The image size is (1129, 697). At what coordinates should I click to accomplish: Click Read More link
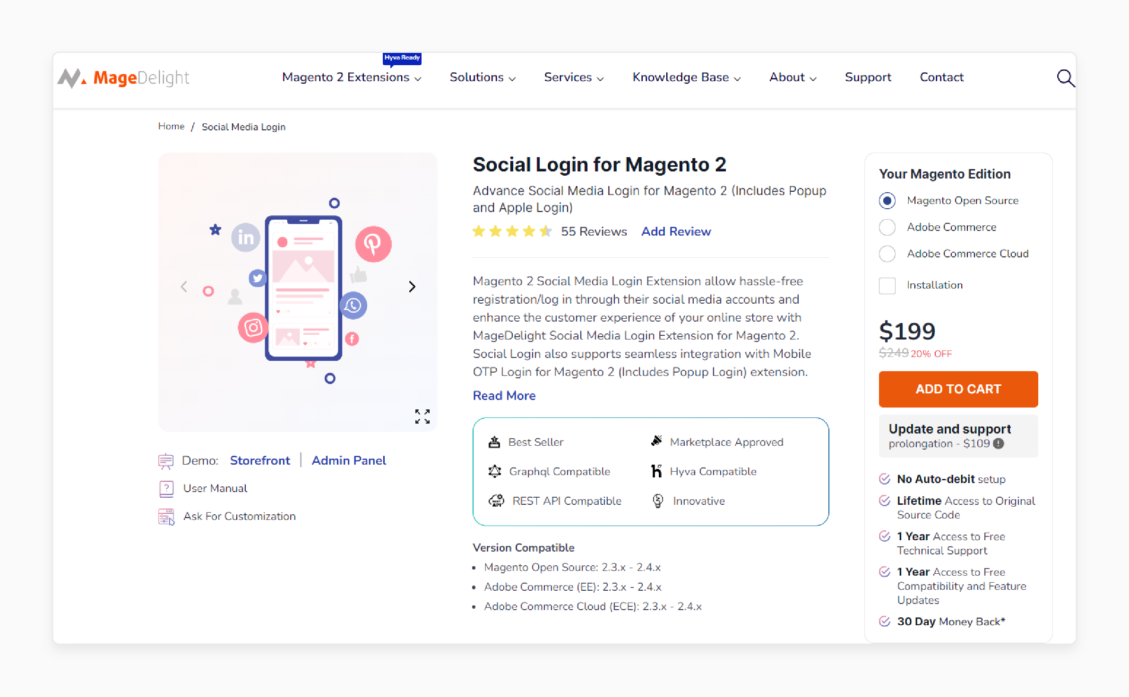click(x=504, y=396)
